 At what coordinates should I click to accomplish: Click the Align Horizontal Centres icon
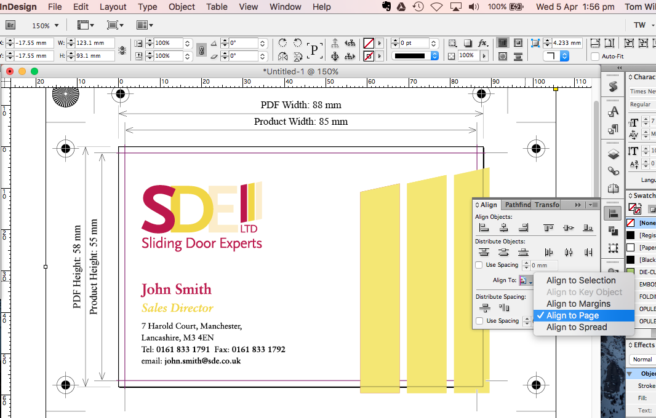tap(504, 227)
